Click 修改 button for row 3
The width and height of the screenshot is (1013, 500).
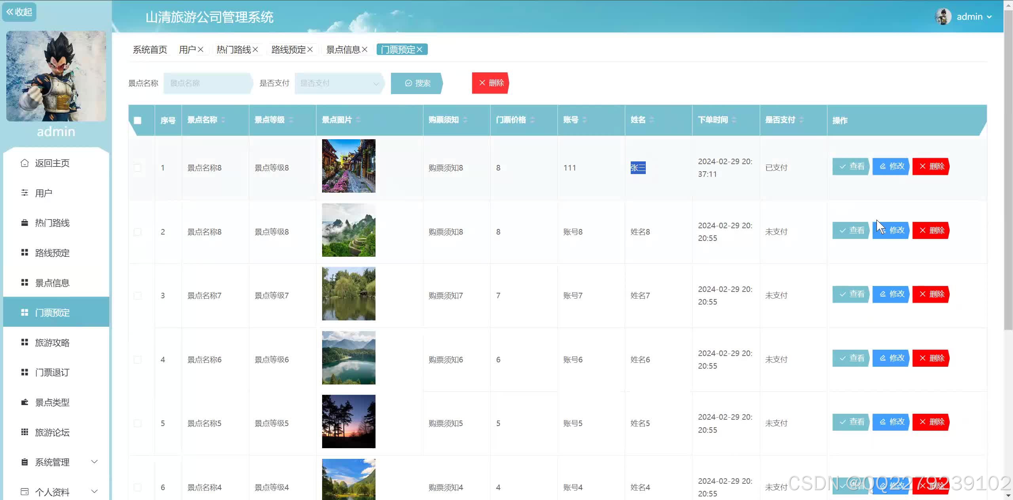click(x=891, y=294)
